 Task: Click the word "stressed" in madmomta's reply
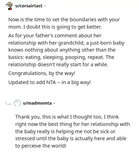tap(25, 138)
